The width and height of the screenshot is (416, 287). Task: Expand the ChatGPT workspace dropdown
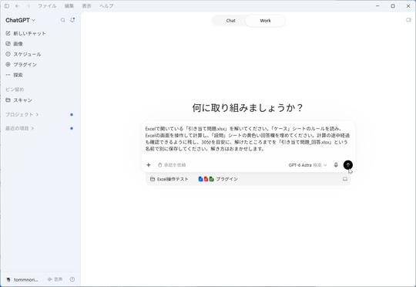click(x=20, y=20)
